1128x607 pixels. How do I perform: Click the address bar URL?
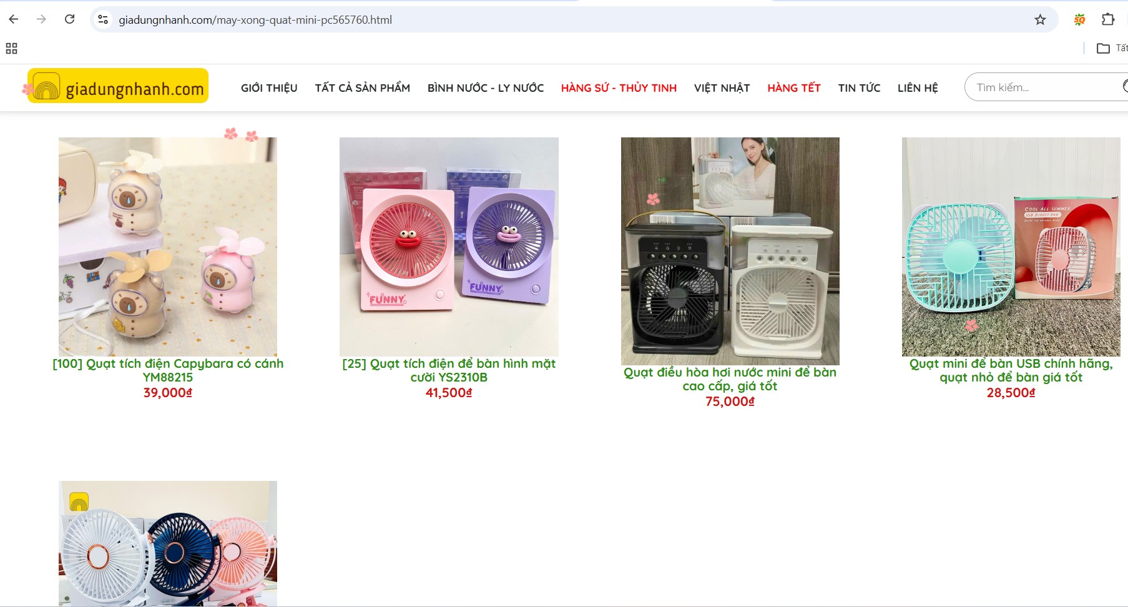[x=255, y=20]
